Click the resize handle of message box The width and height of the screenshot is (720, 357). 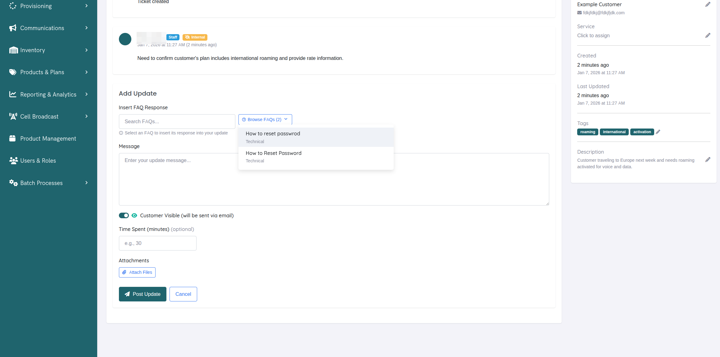point(547,203)
